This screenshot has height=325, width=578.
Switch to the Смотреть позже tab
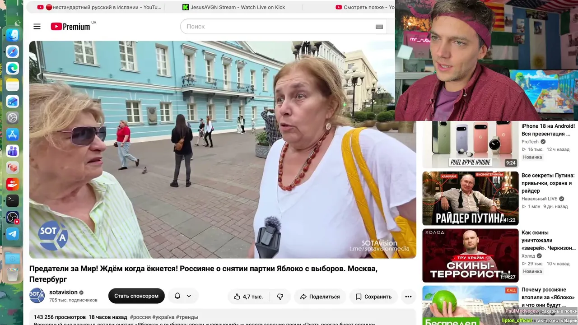tap(365, 7)
